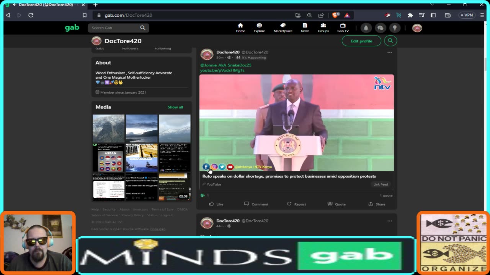Click the Link Feed button
The width and height of the screenshot is (490, 275).
click(x=381, y=184)
